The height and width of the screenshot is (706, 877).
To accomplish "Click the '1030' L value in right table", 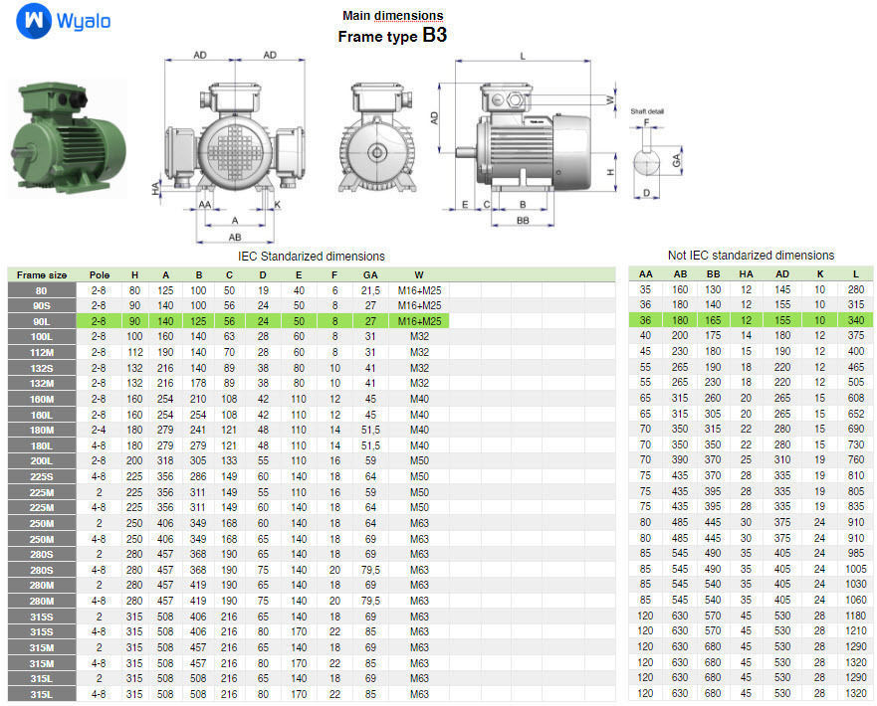I will click(x=856, y=584).
